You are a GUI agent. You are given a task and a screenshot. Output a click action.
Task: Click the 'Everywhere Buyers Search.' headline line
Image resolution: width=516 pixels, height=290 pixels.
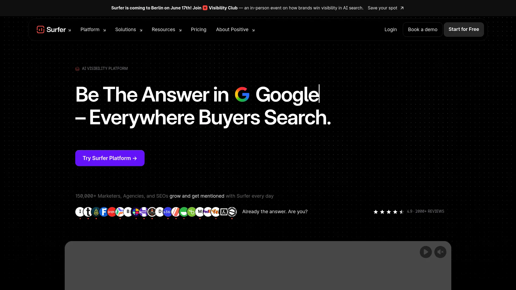203,118
